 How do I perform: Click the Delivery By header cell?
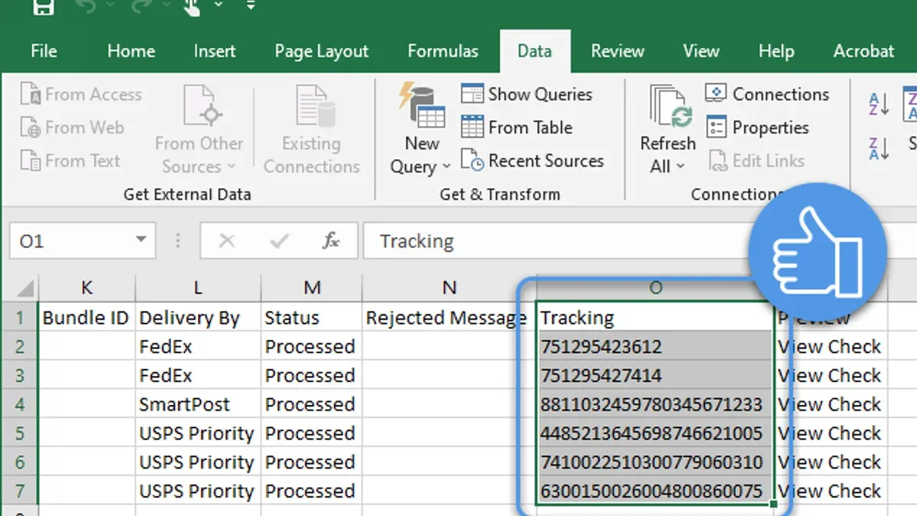tap(198, 318)
